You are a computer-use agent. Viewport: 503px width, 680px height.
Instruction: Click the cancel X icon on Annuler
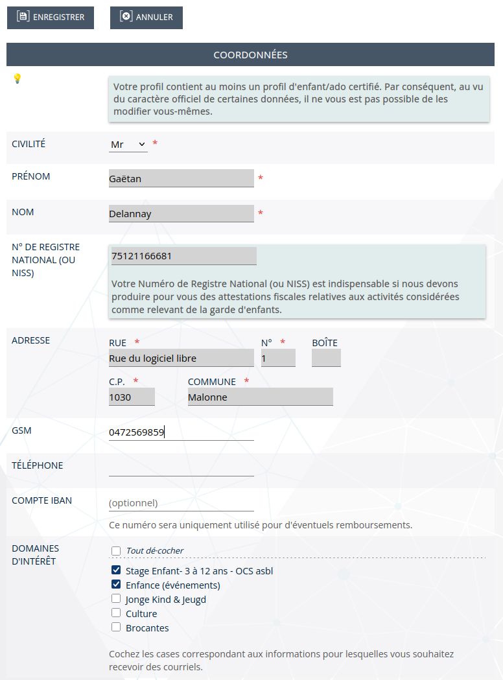126,16
